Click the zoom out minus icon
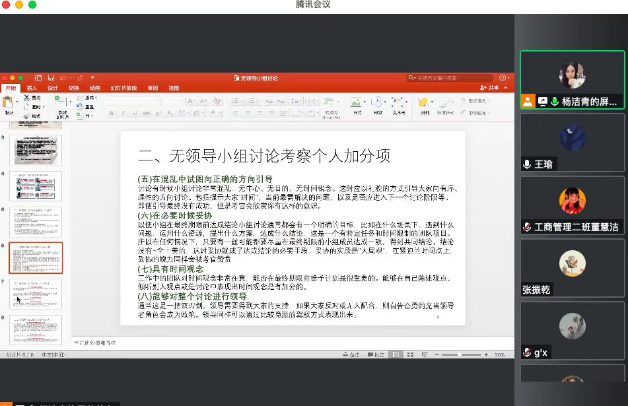Viewport: 628px width, 406px height. [437, 355]
